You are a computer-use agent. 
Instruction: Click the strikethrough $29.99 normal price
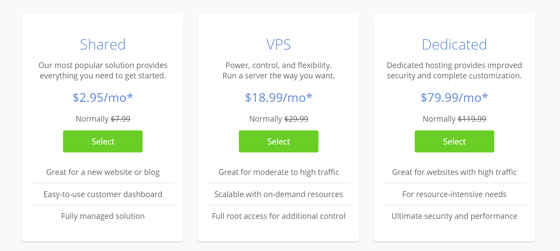pyautogui.click(x=296, y=119)
